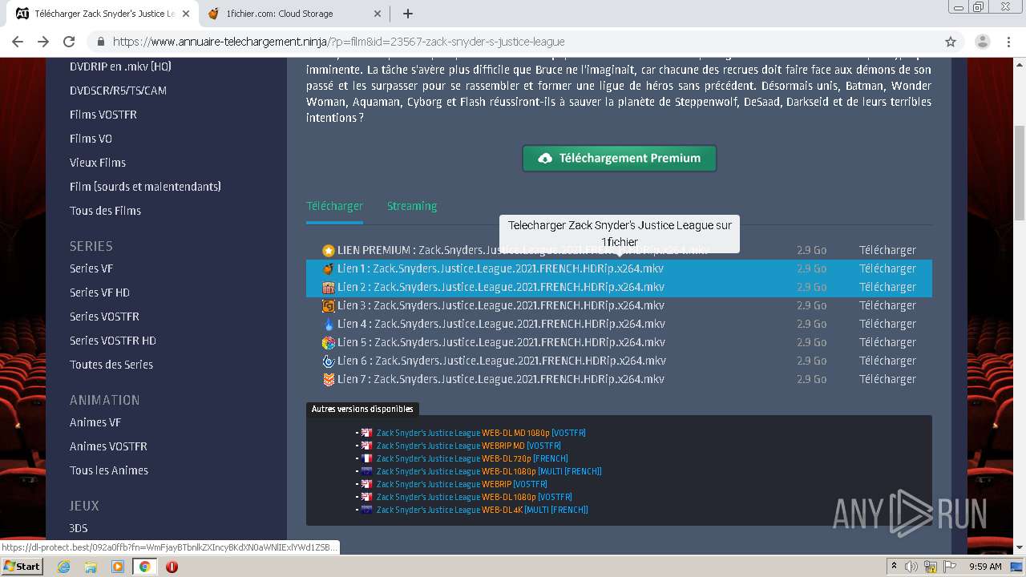This screenshot has height=577, width=1026.
Task: Open the WEBRIP MD VOSTFR version
Action: 469,446
